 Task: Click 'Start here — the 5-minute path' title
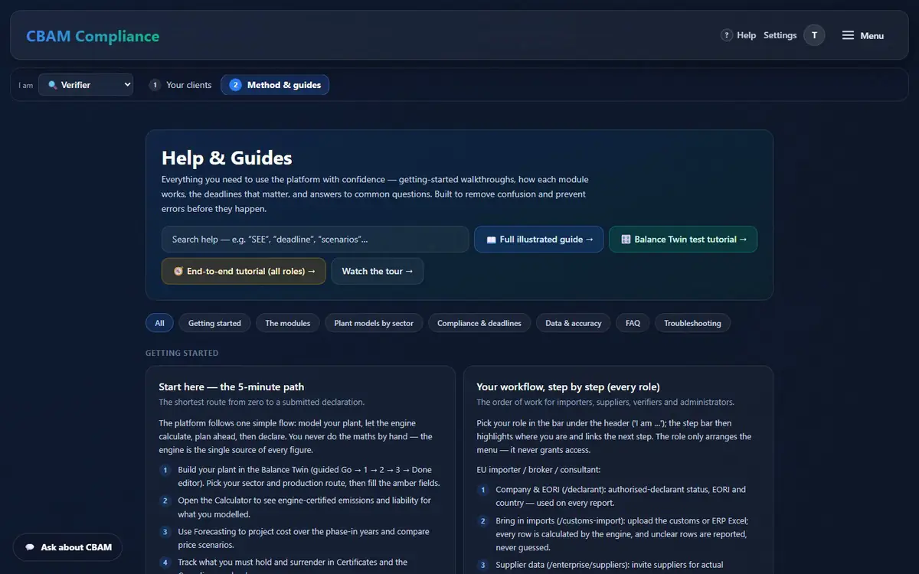[231, 386]
